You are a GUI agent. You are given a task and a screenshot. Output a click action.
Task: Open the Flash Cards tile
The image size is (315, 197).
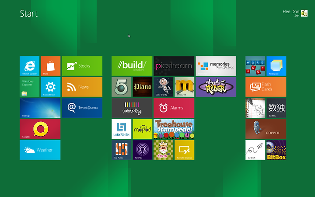click(x=266, y=87)
